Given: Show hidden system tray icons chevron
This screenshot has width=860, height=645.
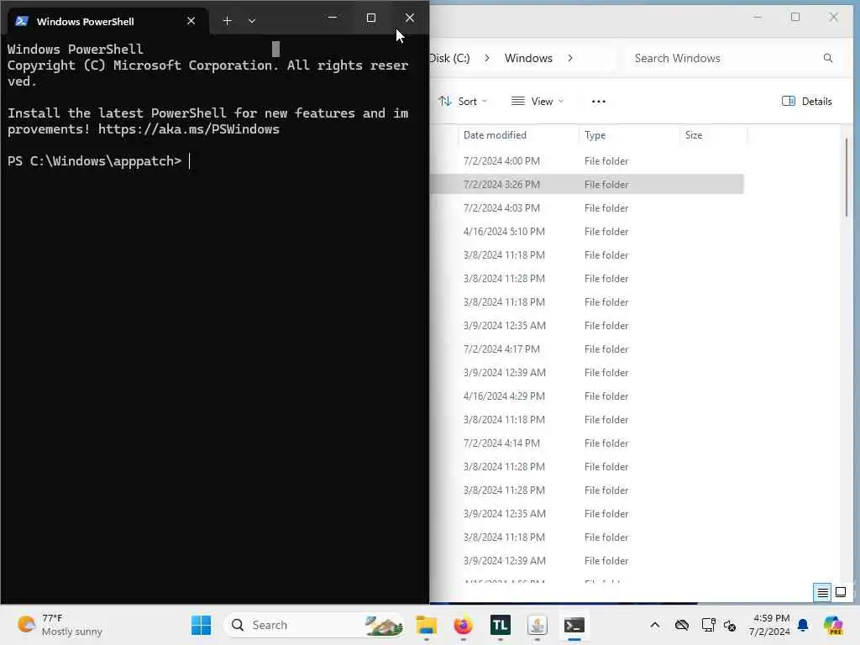Looking at the screenshot, I should pos(655,625).
